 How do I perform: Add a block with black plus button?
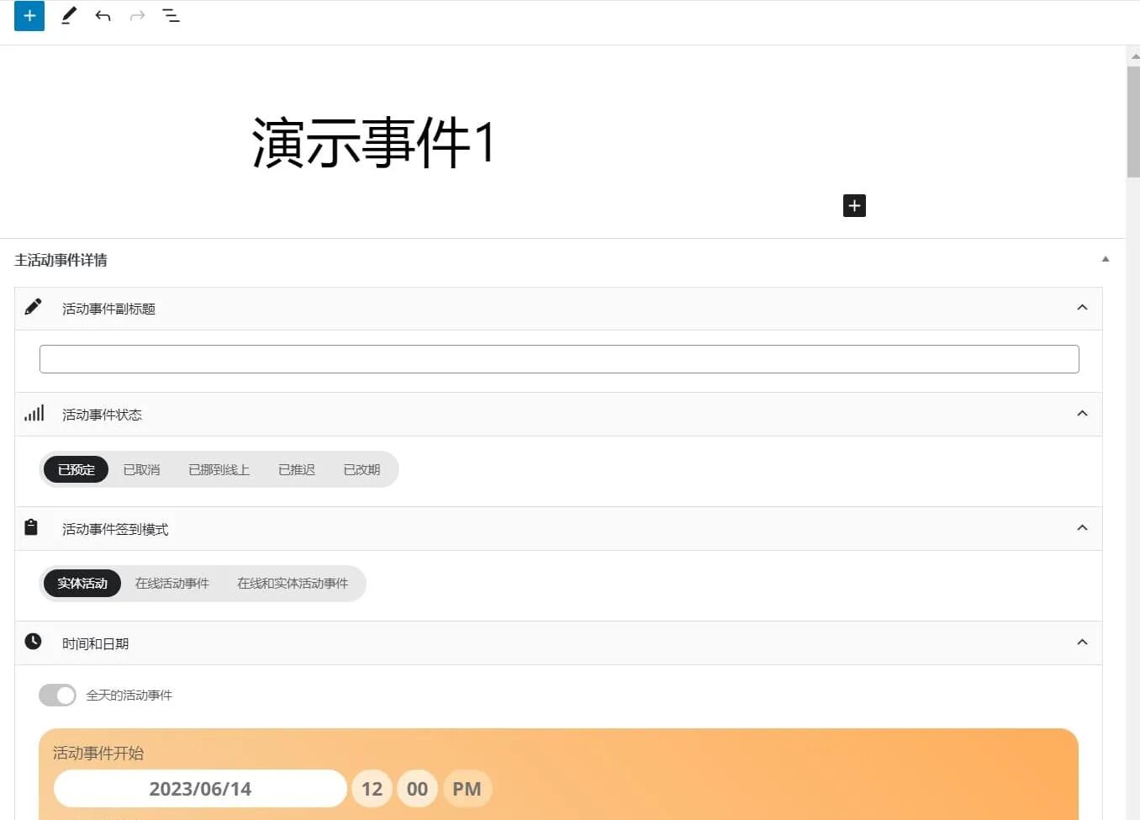point(854,205)
